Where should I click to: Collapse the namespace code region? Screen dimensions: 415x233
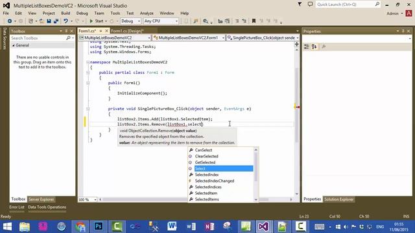click(x=88, y=62)
